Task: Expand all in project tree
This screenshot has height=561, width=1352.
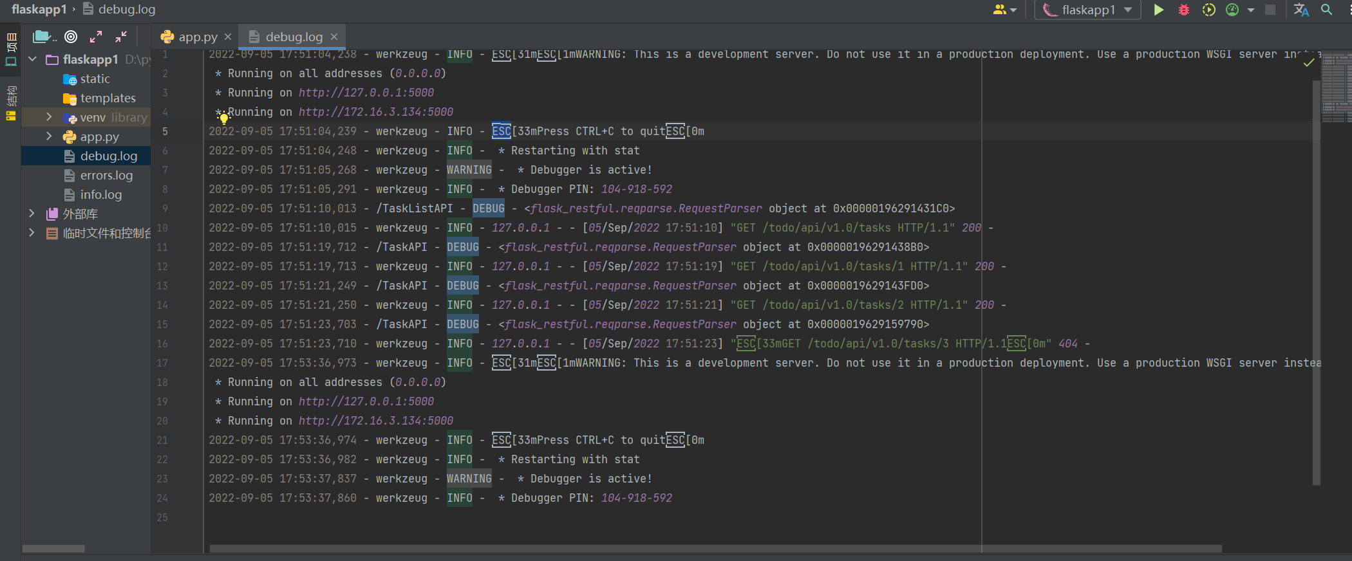Action: 96,37
